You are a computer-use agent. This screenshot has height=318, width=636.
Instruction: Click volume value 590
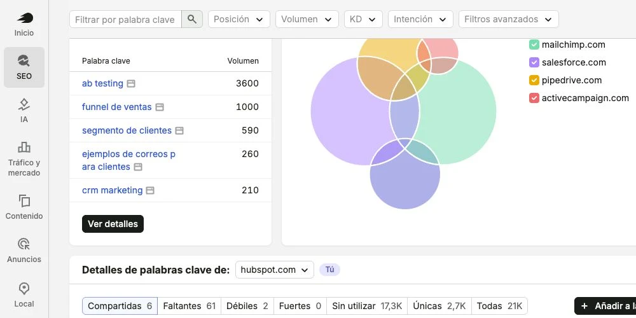click(250, 130)
